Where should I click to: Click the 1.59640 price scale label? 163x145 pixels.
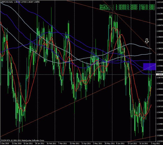click(160, 37)
